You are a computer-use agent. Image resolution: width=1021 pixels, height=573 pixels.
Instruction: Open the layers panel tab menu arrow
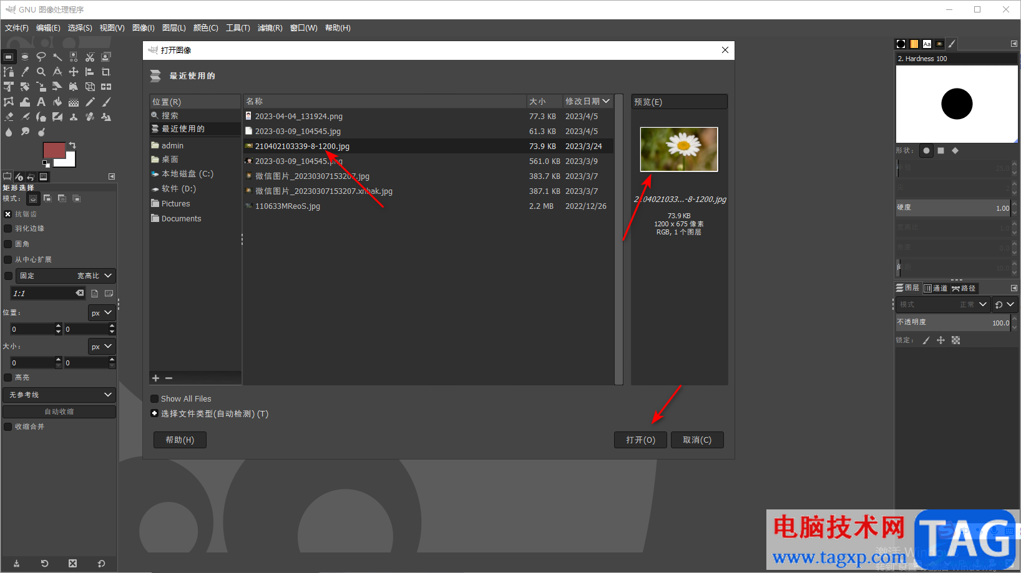[1014, 288]
